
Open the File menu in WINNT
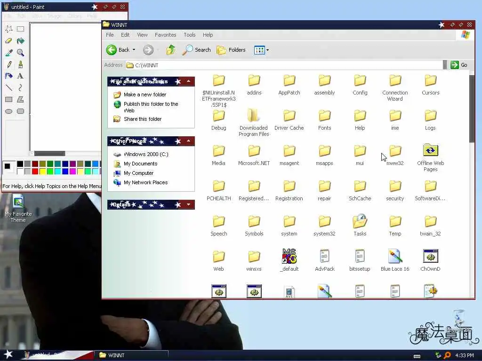pos(110,35)
